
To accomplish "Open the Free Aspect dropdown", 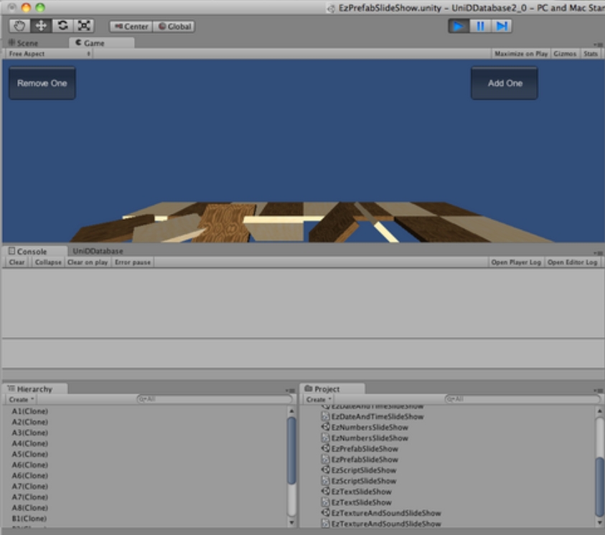I will (x=49, y=54).
